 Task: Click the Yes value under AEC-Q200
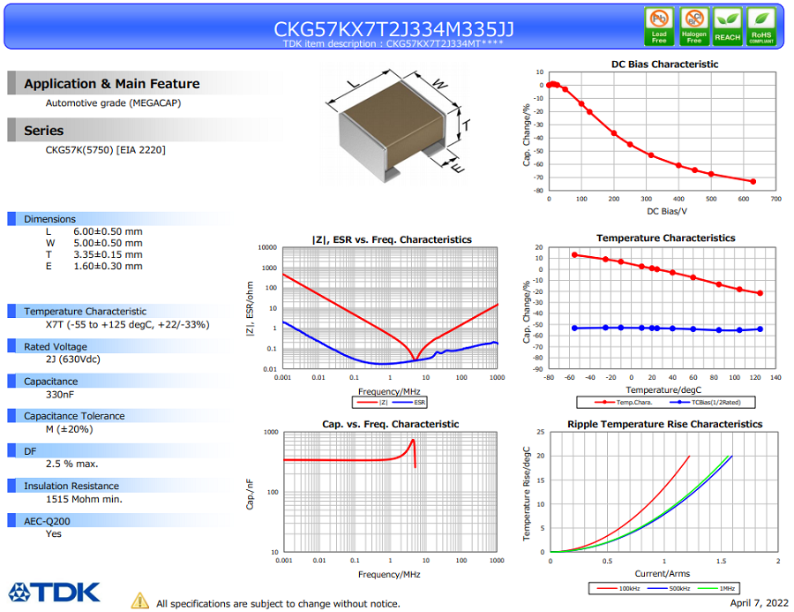(53, 534)
